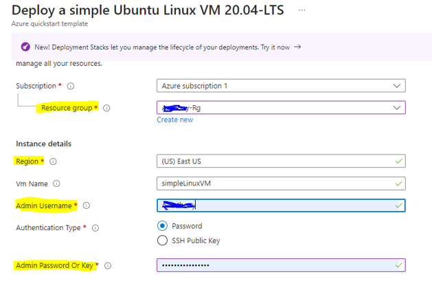
Task: Click the Admin Password Or Key field
Action: point(281,265)
